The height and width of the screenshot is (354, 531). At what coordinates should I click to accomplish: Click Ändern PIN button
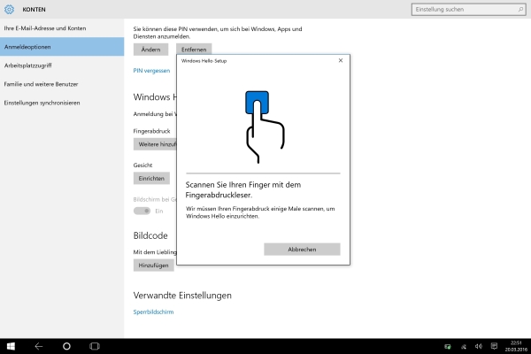(150, 50)
